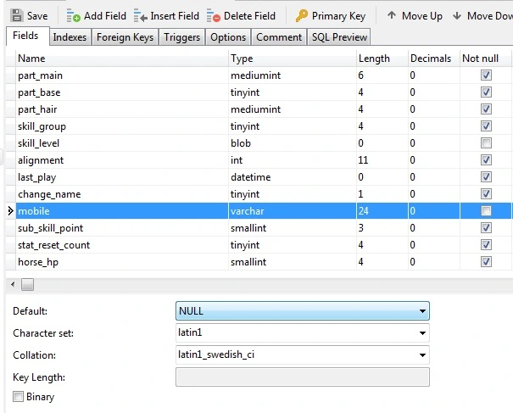The width and height of the screenshot is (513, 413).
Task: Open the SQL Preview tab
Action: pyautogui.click(x=338, y=37)
